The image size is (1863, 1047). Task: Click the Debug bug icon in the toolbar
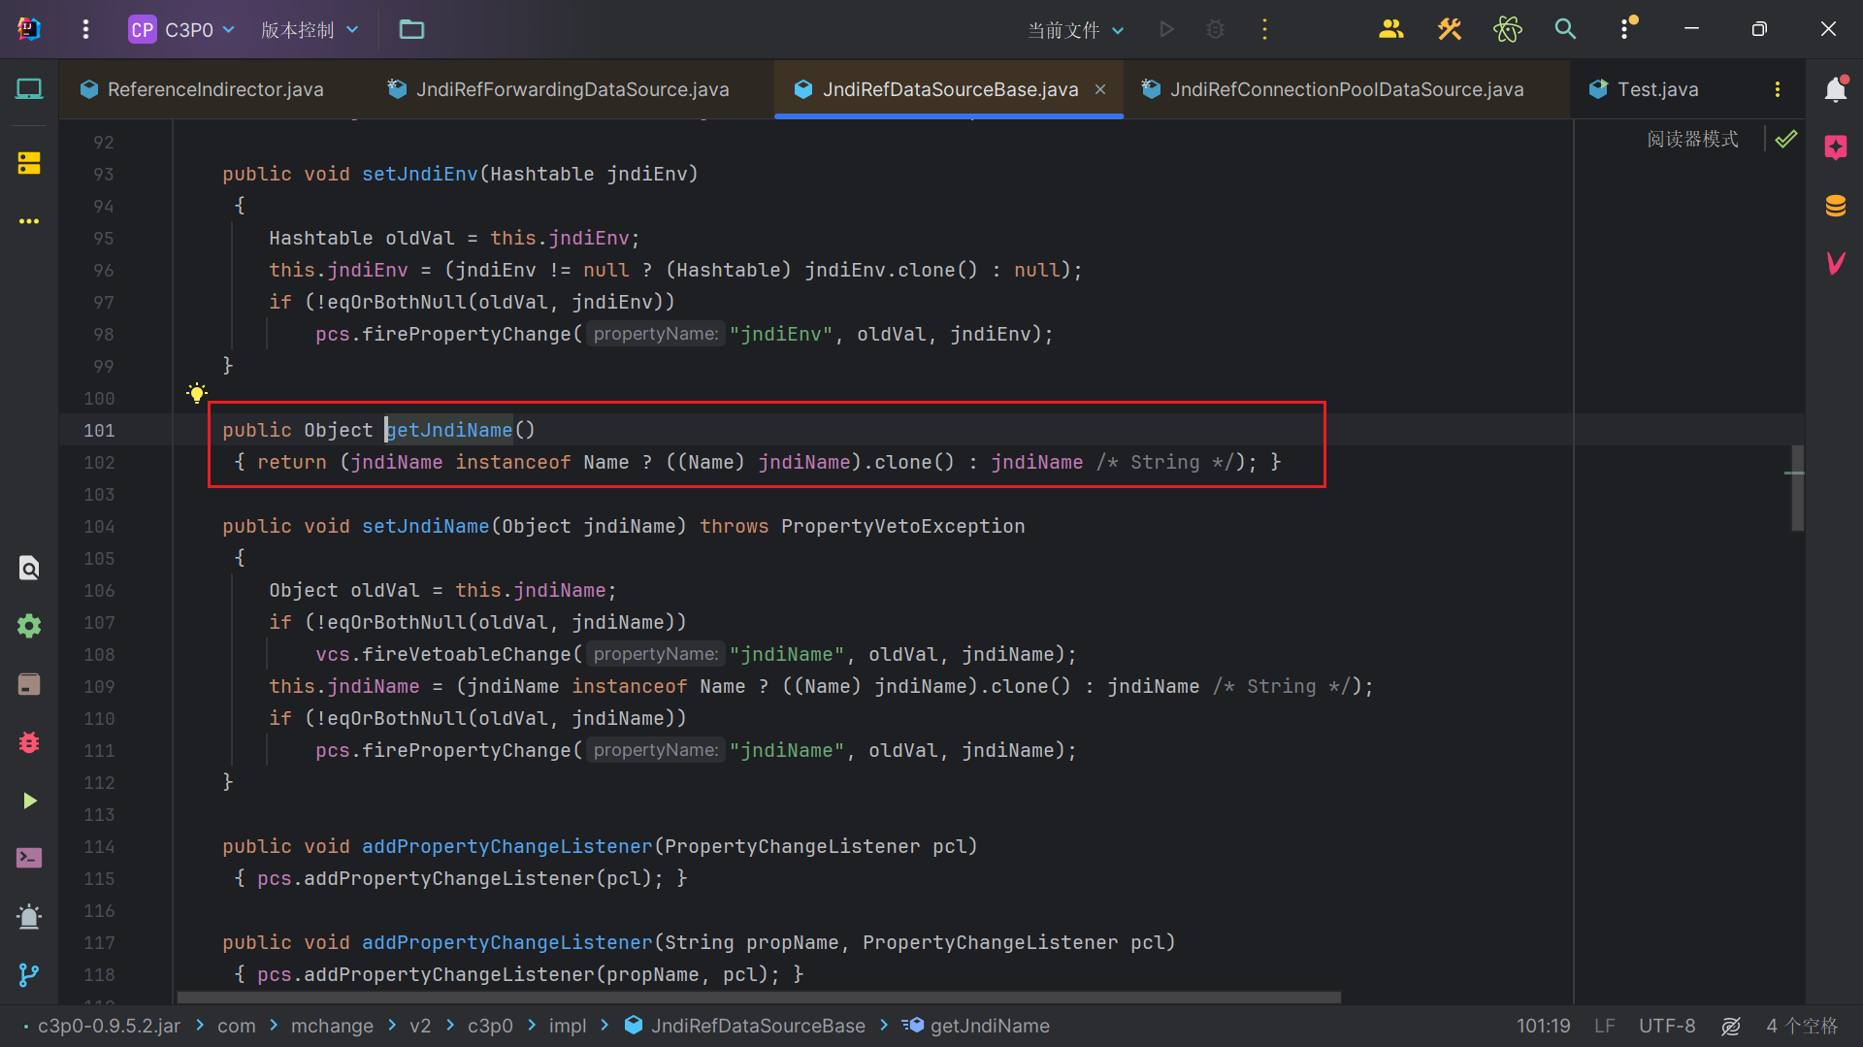tap(1215, 29)
